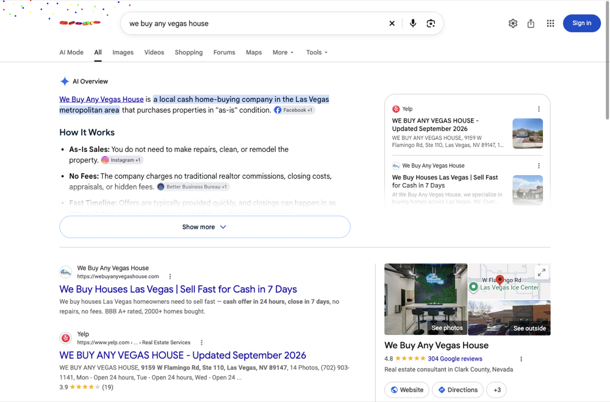Screen dimensions: 610x402
Task: Open the Tools dropdown
Action: tap(317, 52)
